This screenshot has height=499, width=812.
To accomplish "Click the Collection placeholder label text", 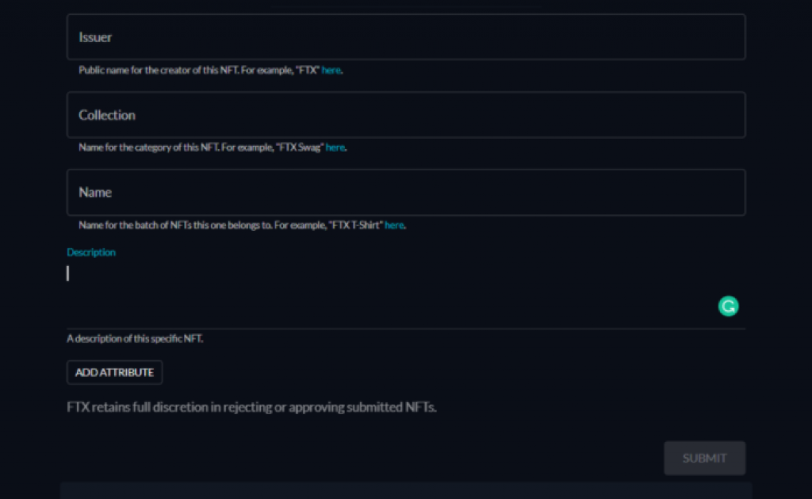I will click(107, 114).
